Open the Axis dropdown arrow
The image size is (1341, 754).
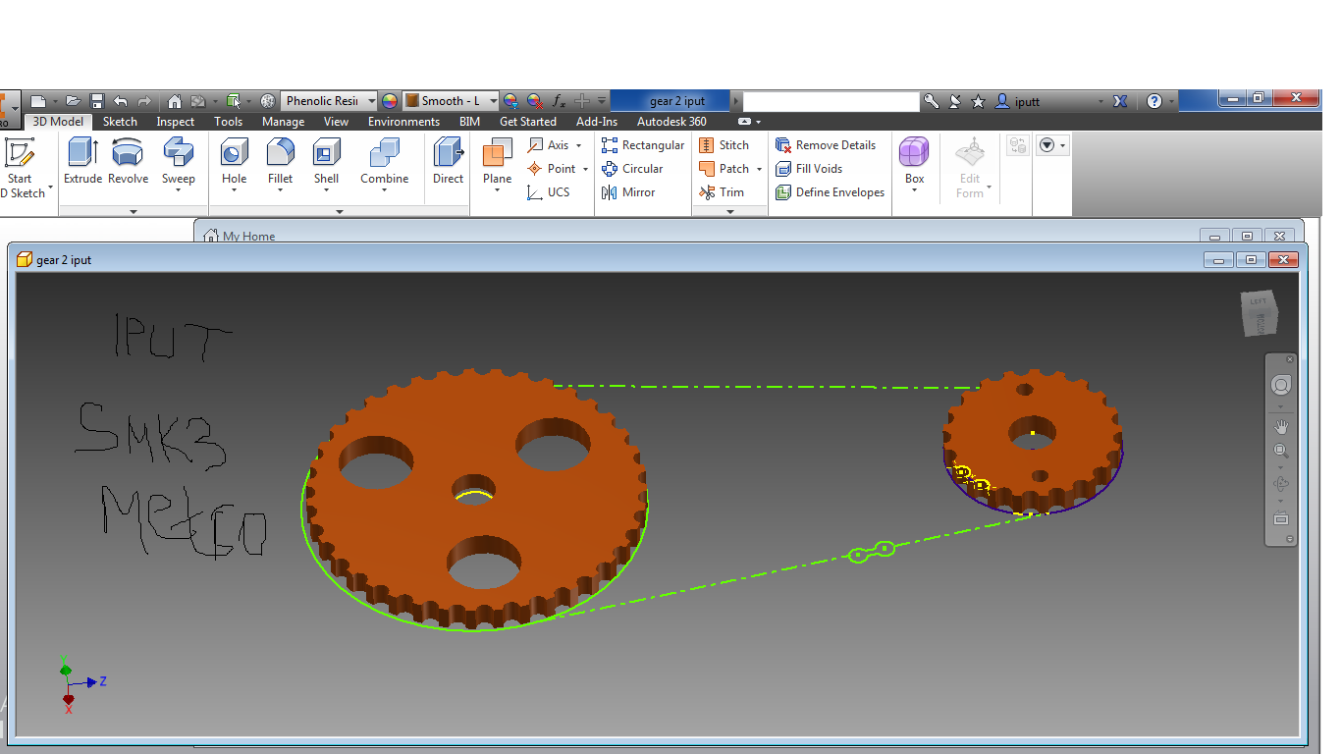580,144
